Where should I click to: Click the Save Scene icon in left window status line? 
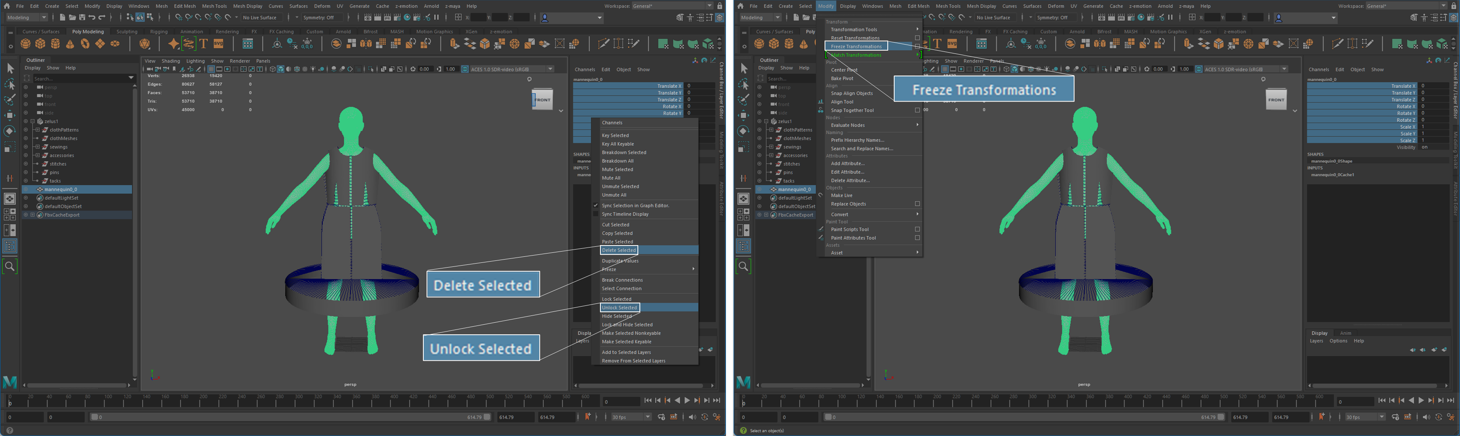click(x=82, y=18)
